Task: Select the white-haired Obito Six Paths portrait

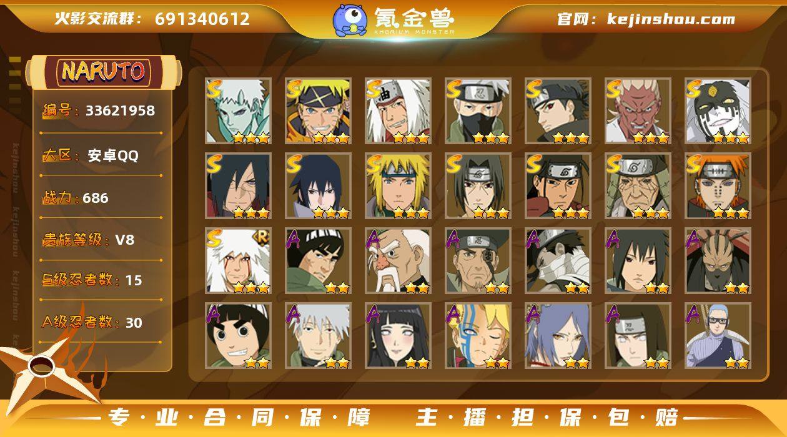Action: (239, 110)
